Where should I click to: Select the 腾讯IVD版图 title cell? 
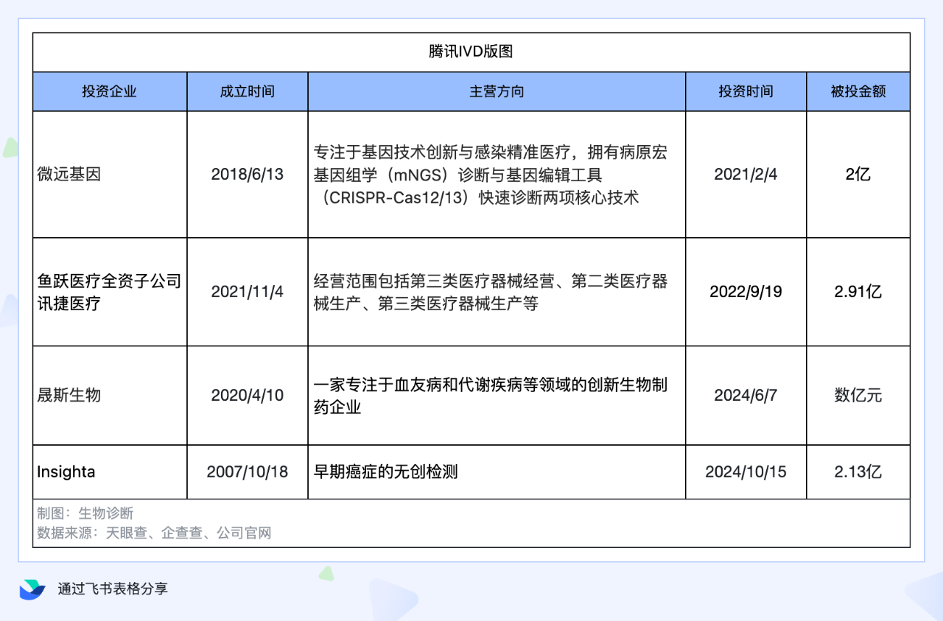(x=471, y=52)
